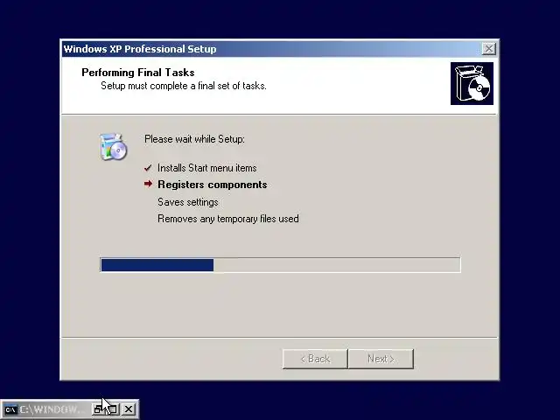Click the setup progress bar
Viewport: 560px width, 420px height.
click(x=280, y=265)
